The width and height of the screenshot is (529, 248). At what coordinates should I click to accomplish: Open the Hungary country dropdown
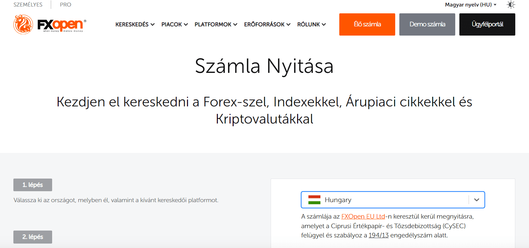coord(393,200)
